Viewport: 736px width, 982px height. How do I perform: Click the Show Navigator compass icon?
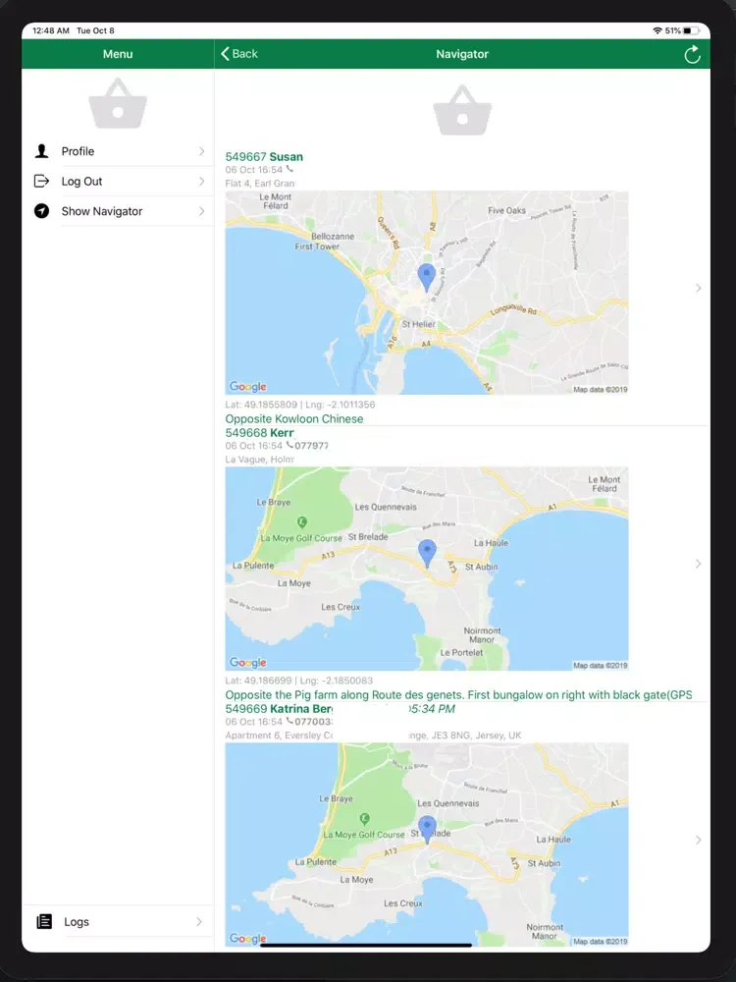[x=41, y=211]
